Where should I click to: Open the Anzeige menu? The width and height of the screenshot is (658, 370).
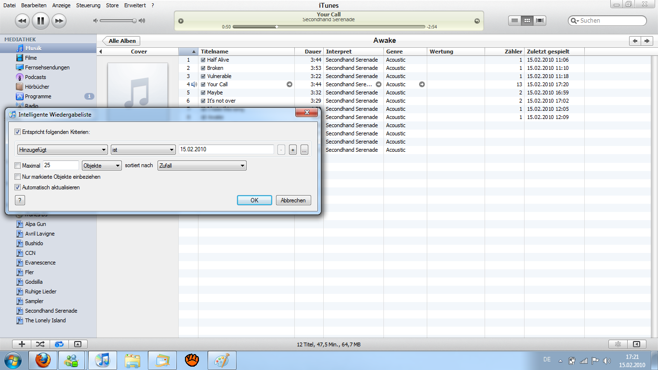point(61,5)
